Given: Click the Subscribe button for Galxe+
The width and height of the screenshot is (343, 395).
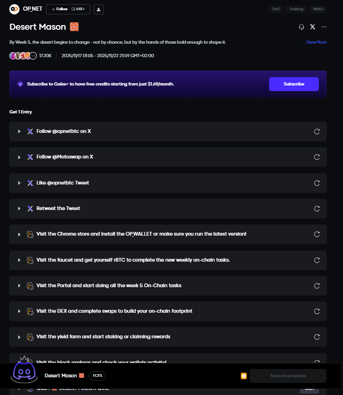Looking at the screenshot, I should [294, 84].
